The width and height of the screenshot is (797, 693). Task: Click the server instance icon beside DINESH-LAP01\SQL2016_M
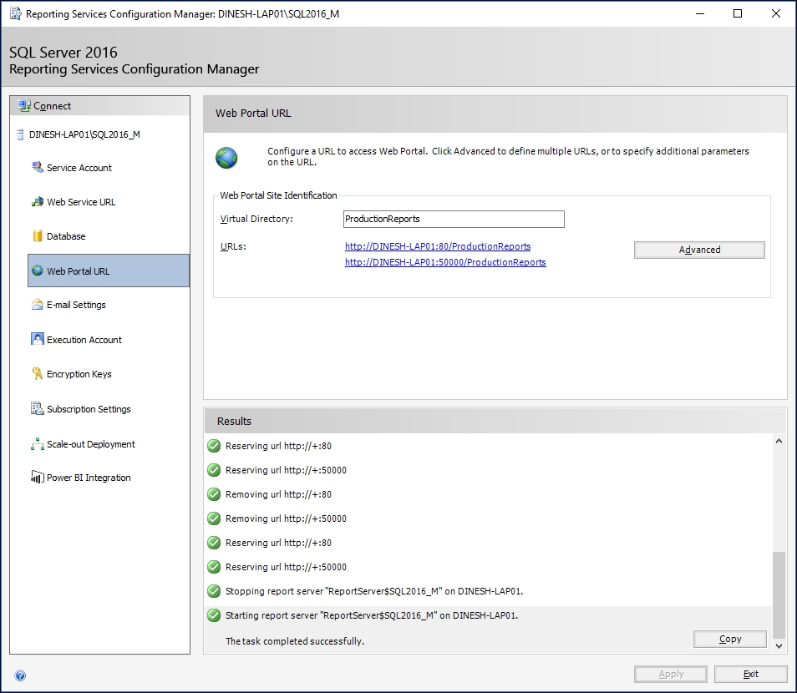point(20,134)
